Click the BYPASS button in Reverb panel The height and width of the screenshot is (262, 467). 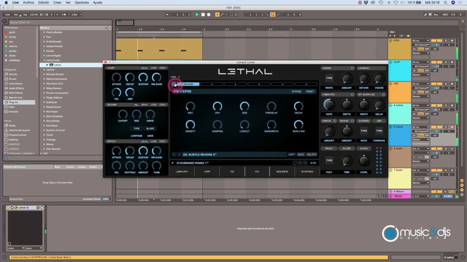pos(296,92)
